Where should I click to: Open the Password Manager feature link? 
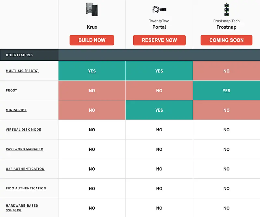pyautogui.click(x=24, y=149)
